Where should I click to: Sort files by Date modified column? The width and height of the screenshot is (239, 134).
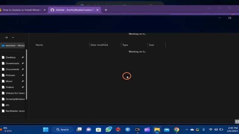click(x=99, y=45)
